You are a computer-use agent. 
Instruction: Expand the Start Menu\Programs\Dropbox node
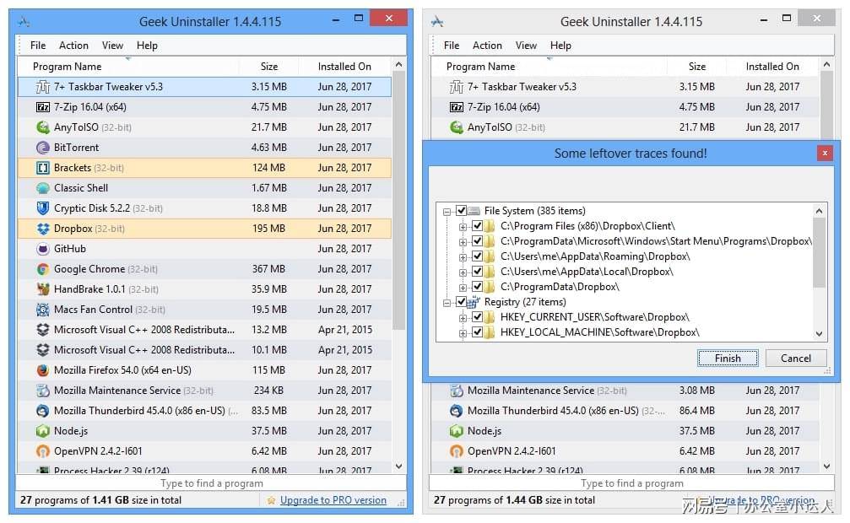(463, 242)
